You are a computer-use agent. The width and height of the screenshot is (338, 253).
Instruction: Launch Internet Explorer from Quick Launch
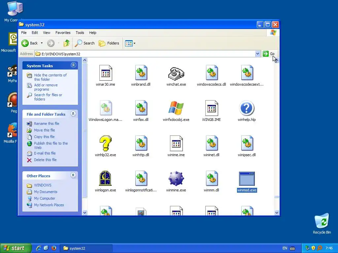39,248
